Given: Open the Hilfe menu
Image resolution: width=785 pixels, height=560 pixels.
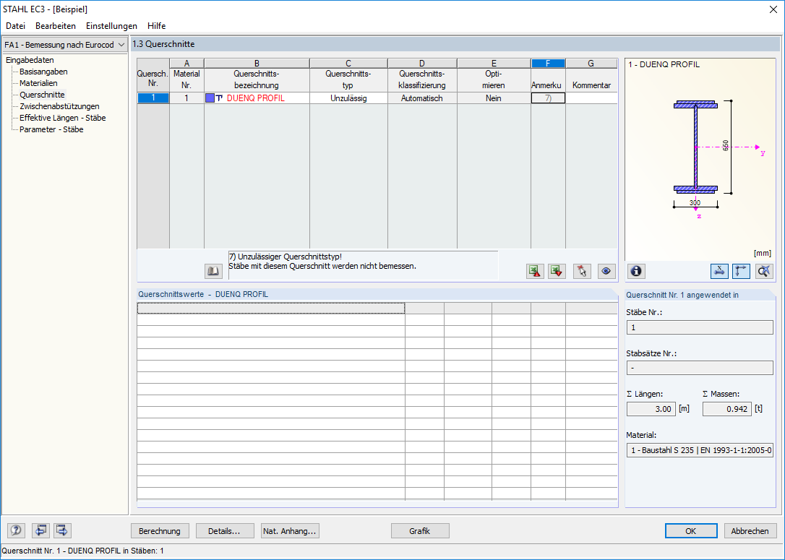Looking at the screenshot, I should [x=157, y=26].
